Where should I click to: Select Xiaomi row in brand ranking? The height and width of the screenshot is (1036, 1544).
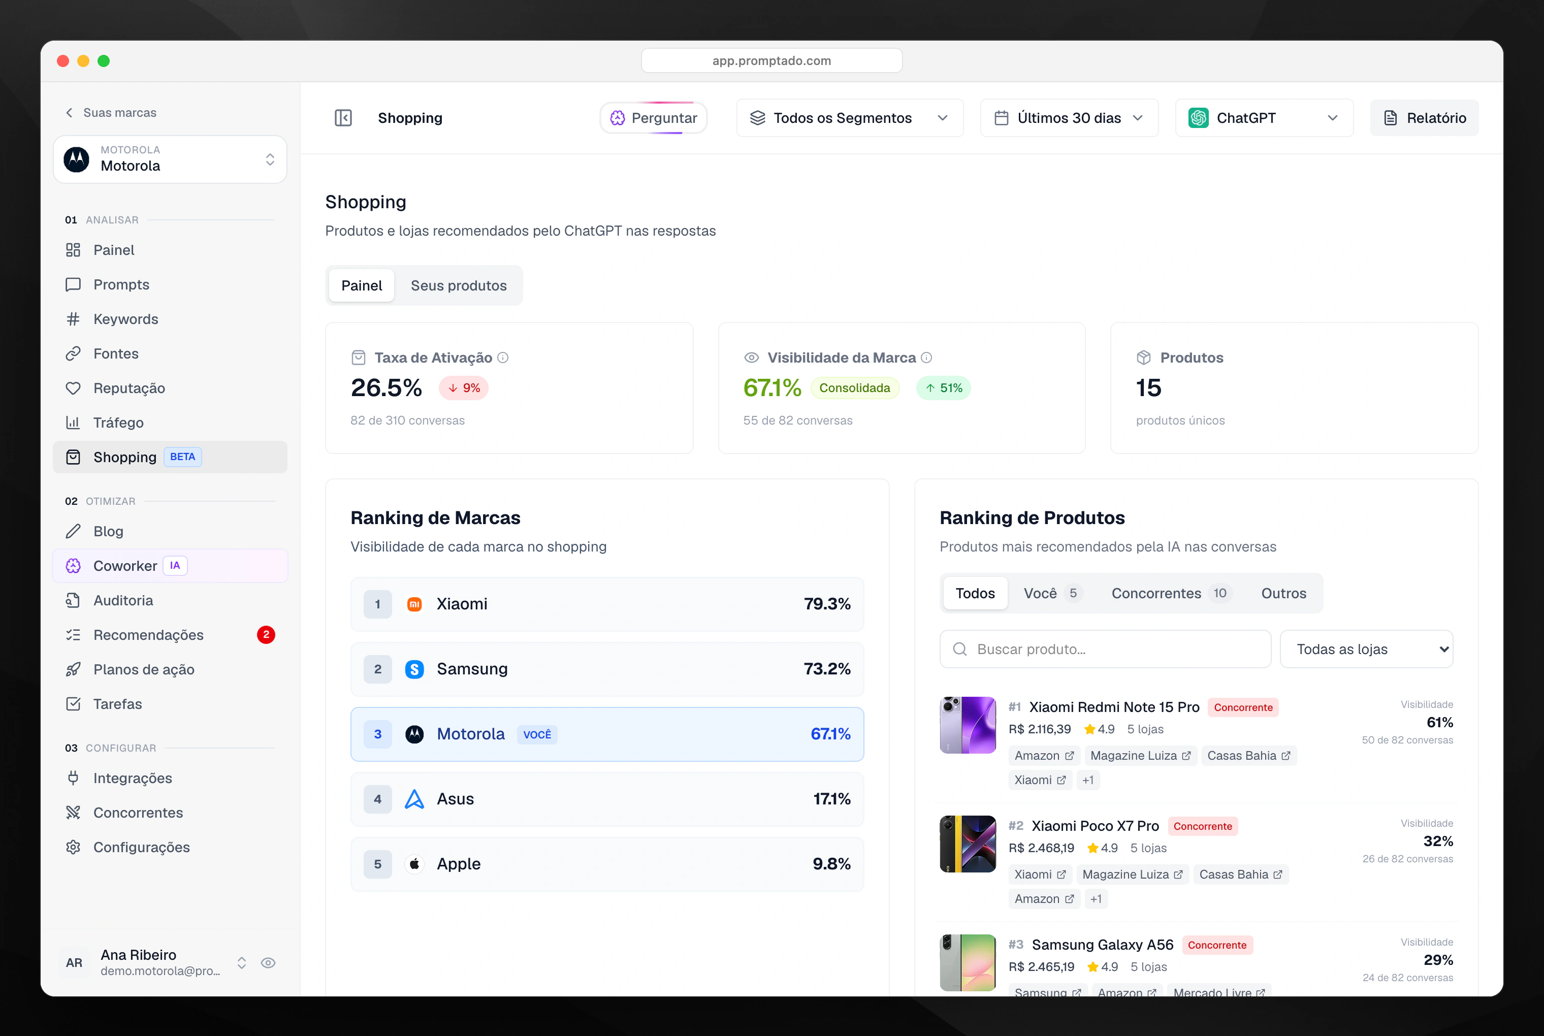(606, 604)
